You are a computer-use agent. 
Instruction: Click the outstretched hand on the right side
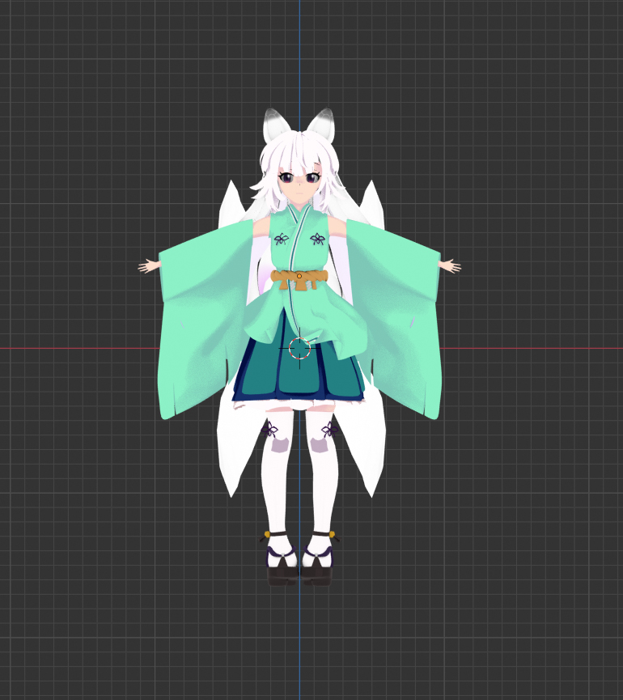pos(450,265)
